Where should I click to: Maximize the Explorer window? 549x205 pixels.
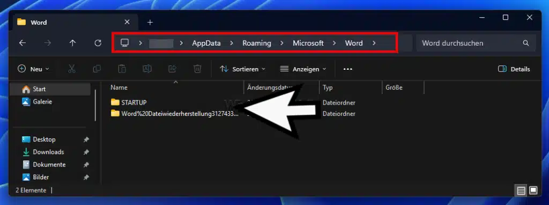505,18
